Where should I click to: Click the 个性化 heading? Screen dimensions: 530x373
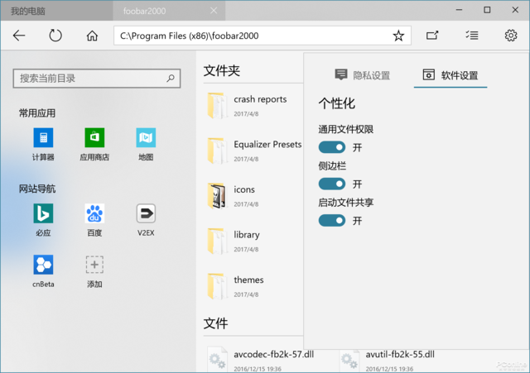point(337,103)
